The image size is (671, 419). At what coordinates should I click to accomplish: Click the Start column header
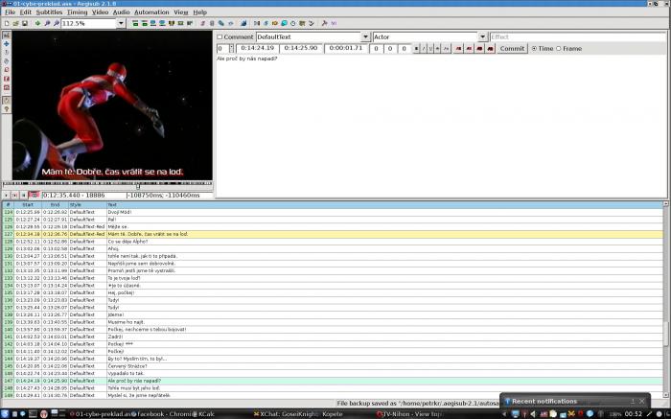[28, 205]
